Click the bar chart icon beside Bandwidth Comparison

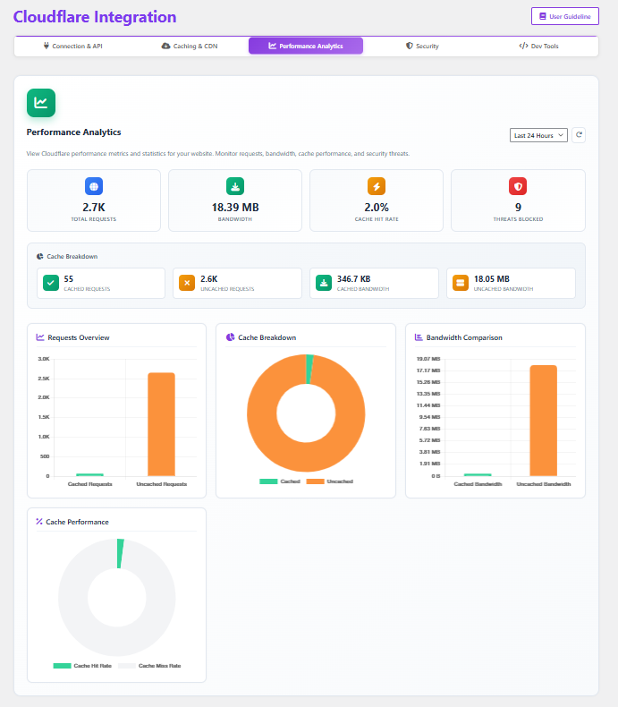pos(419,337)
